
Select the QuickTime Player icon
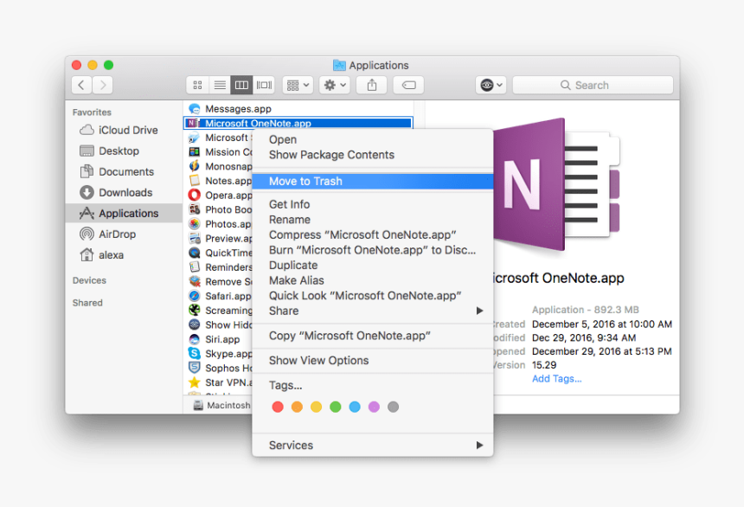point(194,253)
